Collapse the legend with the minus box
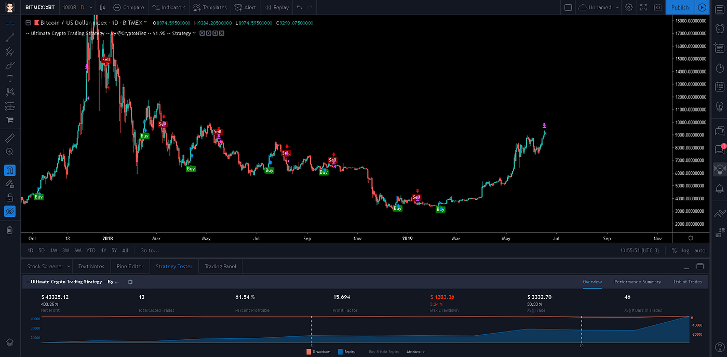The width and height of the screenshot is (727, 357). (29, 22)
